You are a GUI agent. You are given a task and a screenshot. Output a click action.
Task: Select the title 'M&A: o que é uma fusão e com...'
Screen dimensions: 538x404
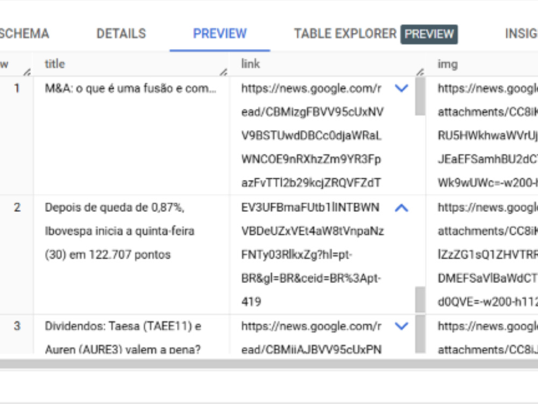(131, 89)
